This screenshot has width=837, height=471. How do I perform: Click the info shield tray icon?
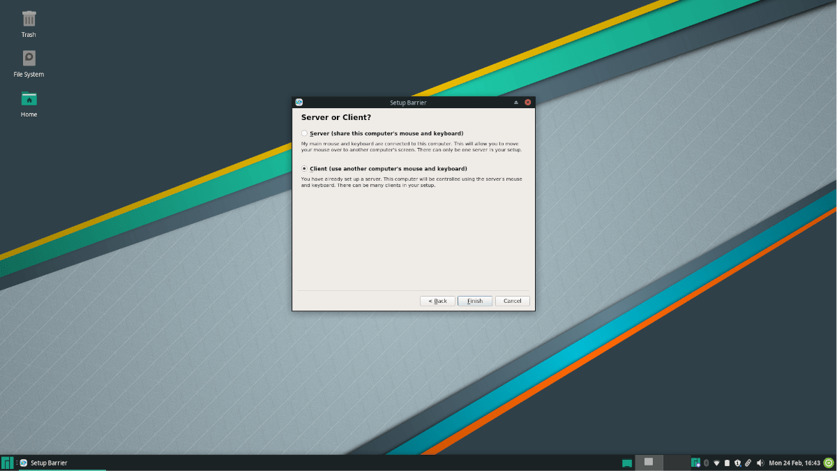point(737,463)
